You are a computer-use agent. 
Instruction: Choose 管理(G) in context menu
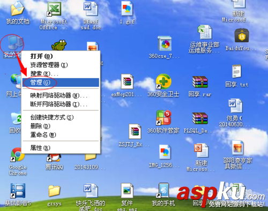61,82
